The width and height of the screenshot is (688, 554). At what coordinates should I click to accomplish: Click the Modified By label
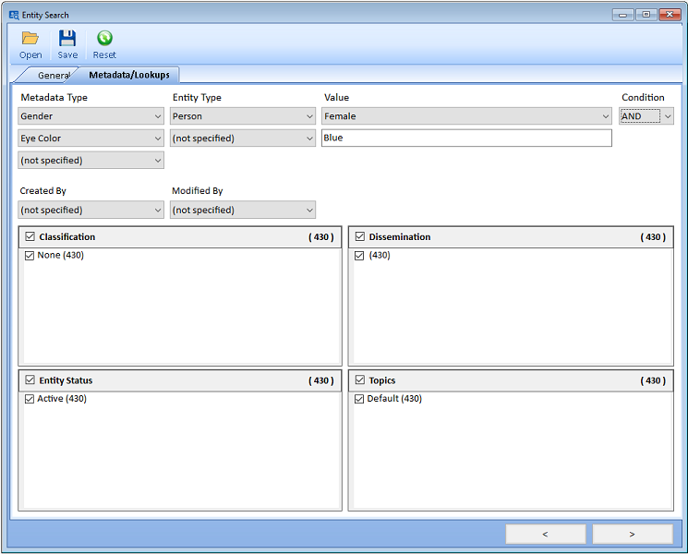pyautogui.click(x=198, y=191)
